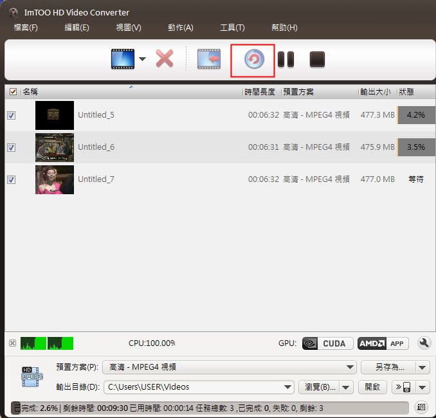Select the Untitled_7 video thumbnail
Screen dimensions: 436x418
(55, 179)
